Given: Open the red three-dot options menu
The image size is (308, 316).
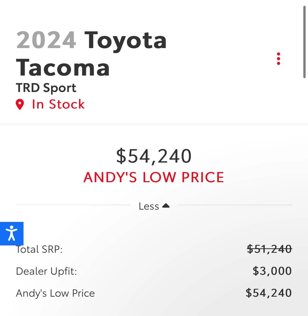Looking at the screenshot, I should 278,59.
